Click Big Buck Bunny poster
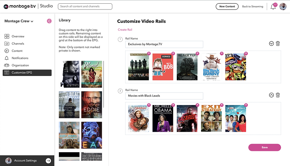The width and height of the screenshot is (290, 166). click(x=211, y=67)
